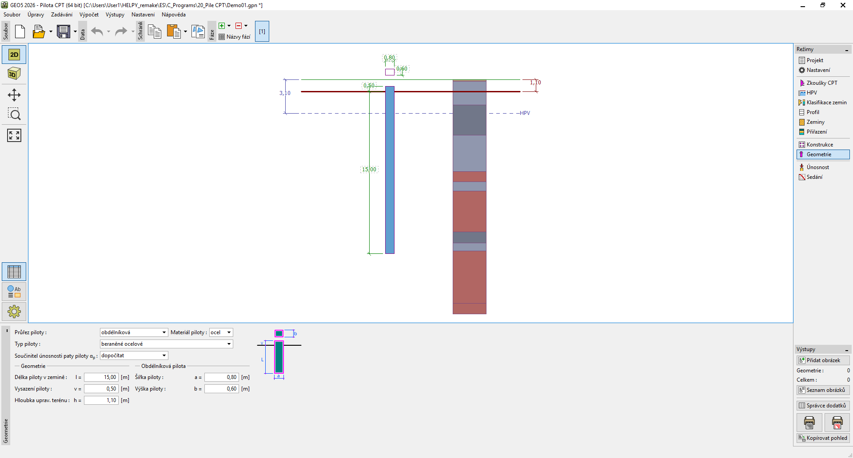Select the pan/move view tool
The width and height of the screenshot is (853, 458).
pos(14,95)
